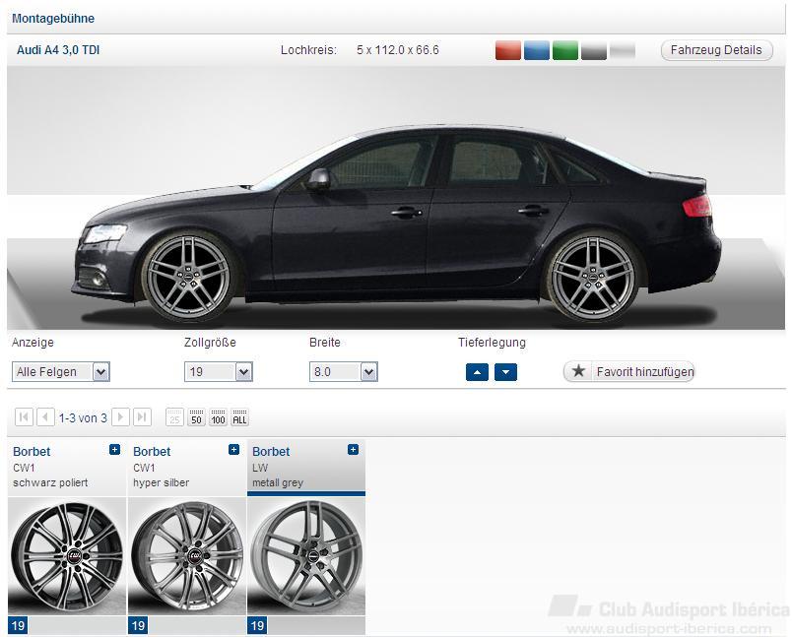Go to the last results page
Viewport: 792px width, 637px height.
click(x=142, y=417)
